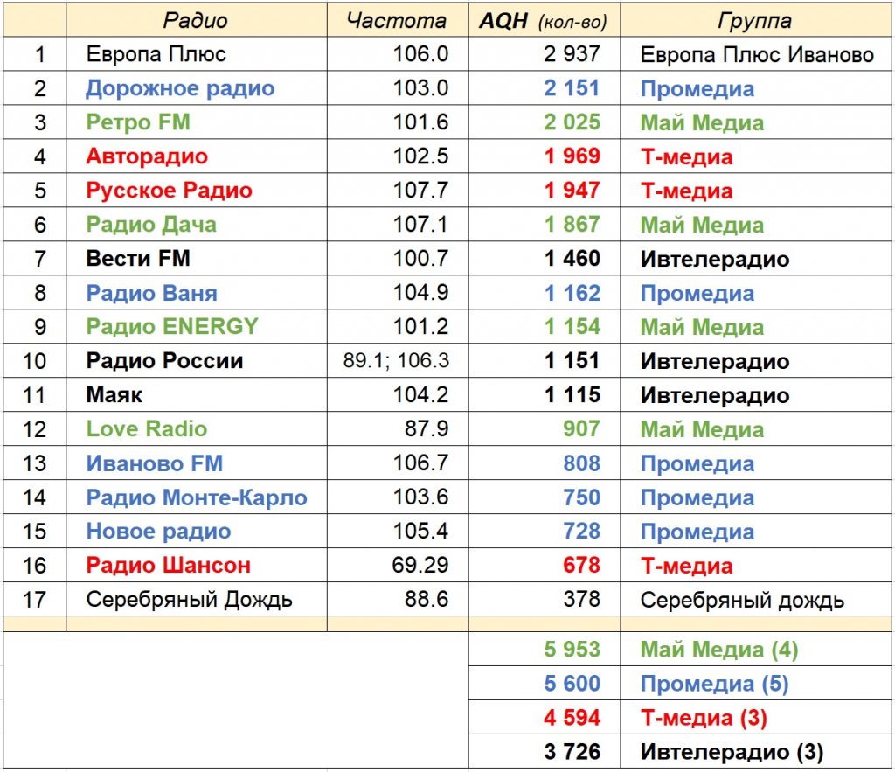
Task: Select the 'Авторадио' cell
Action: pos(197,156)
